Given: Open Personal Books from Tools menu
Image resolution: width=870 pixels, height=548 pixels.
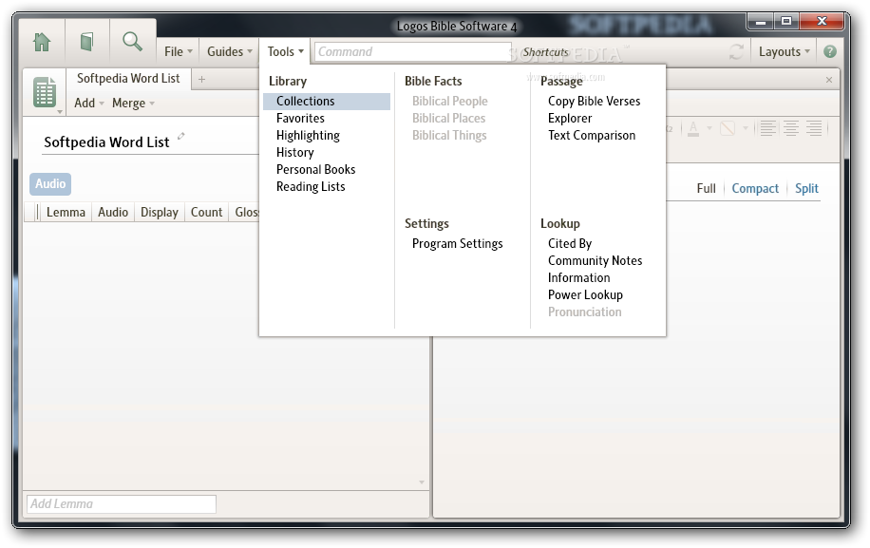Looking at the screenshot, I should click(x=315, y=170).
